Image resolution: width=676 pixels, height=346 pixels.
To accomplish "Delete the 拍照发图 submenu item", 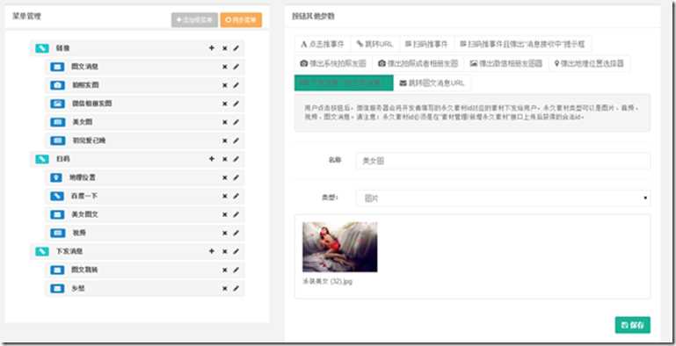I will click(x=225, y=86).
